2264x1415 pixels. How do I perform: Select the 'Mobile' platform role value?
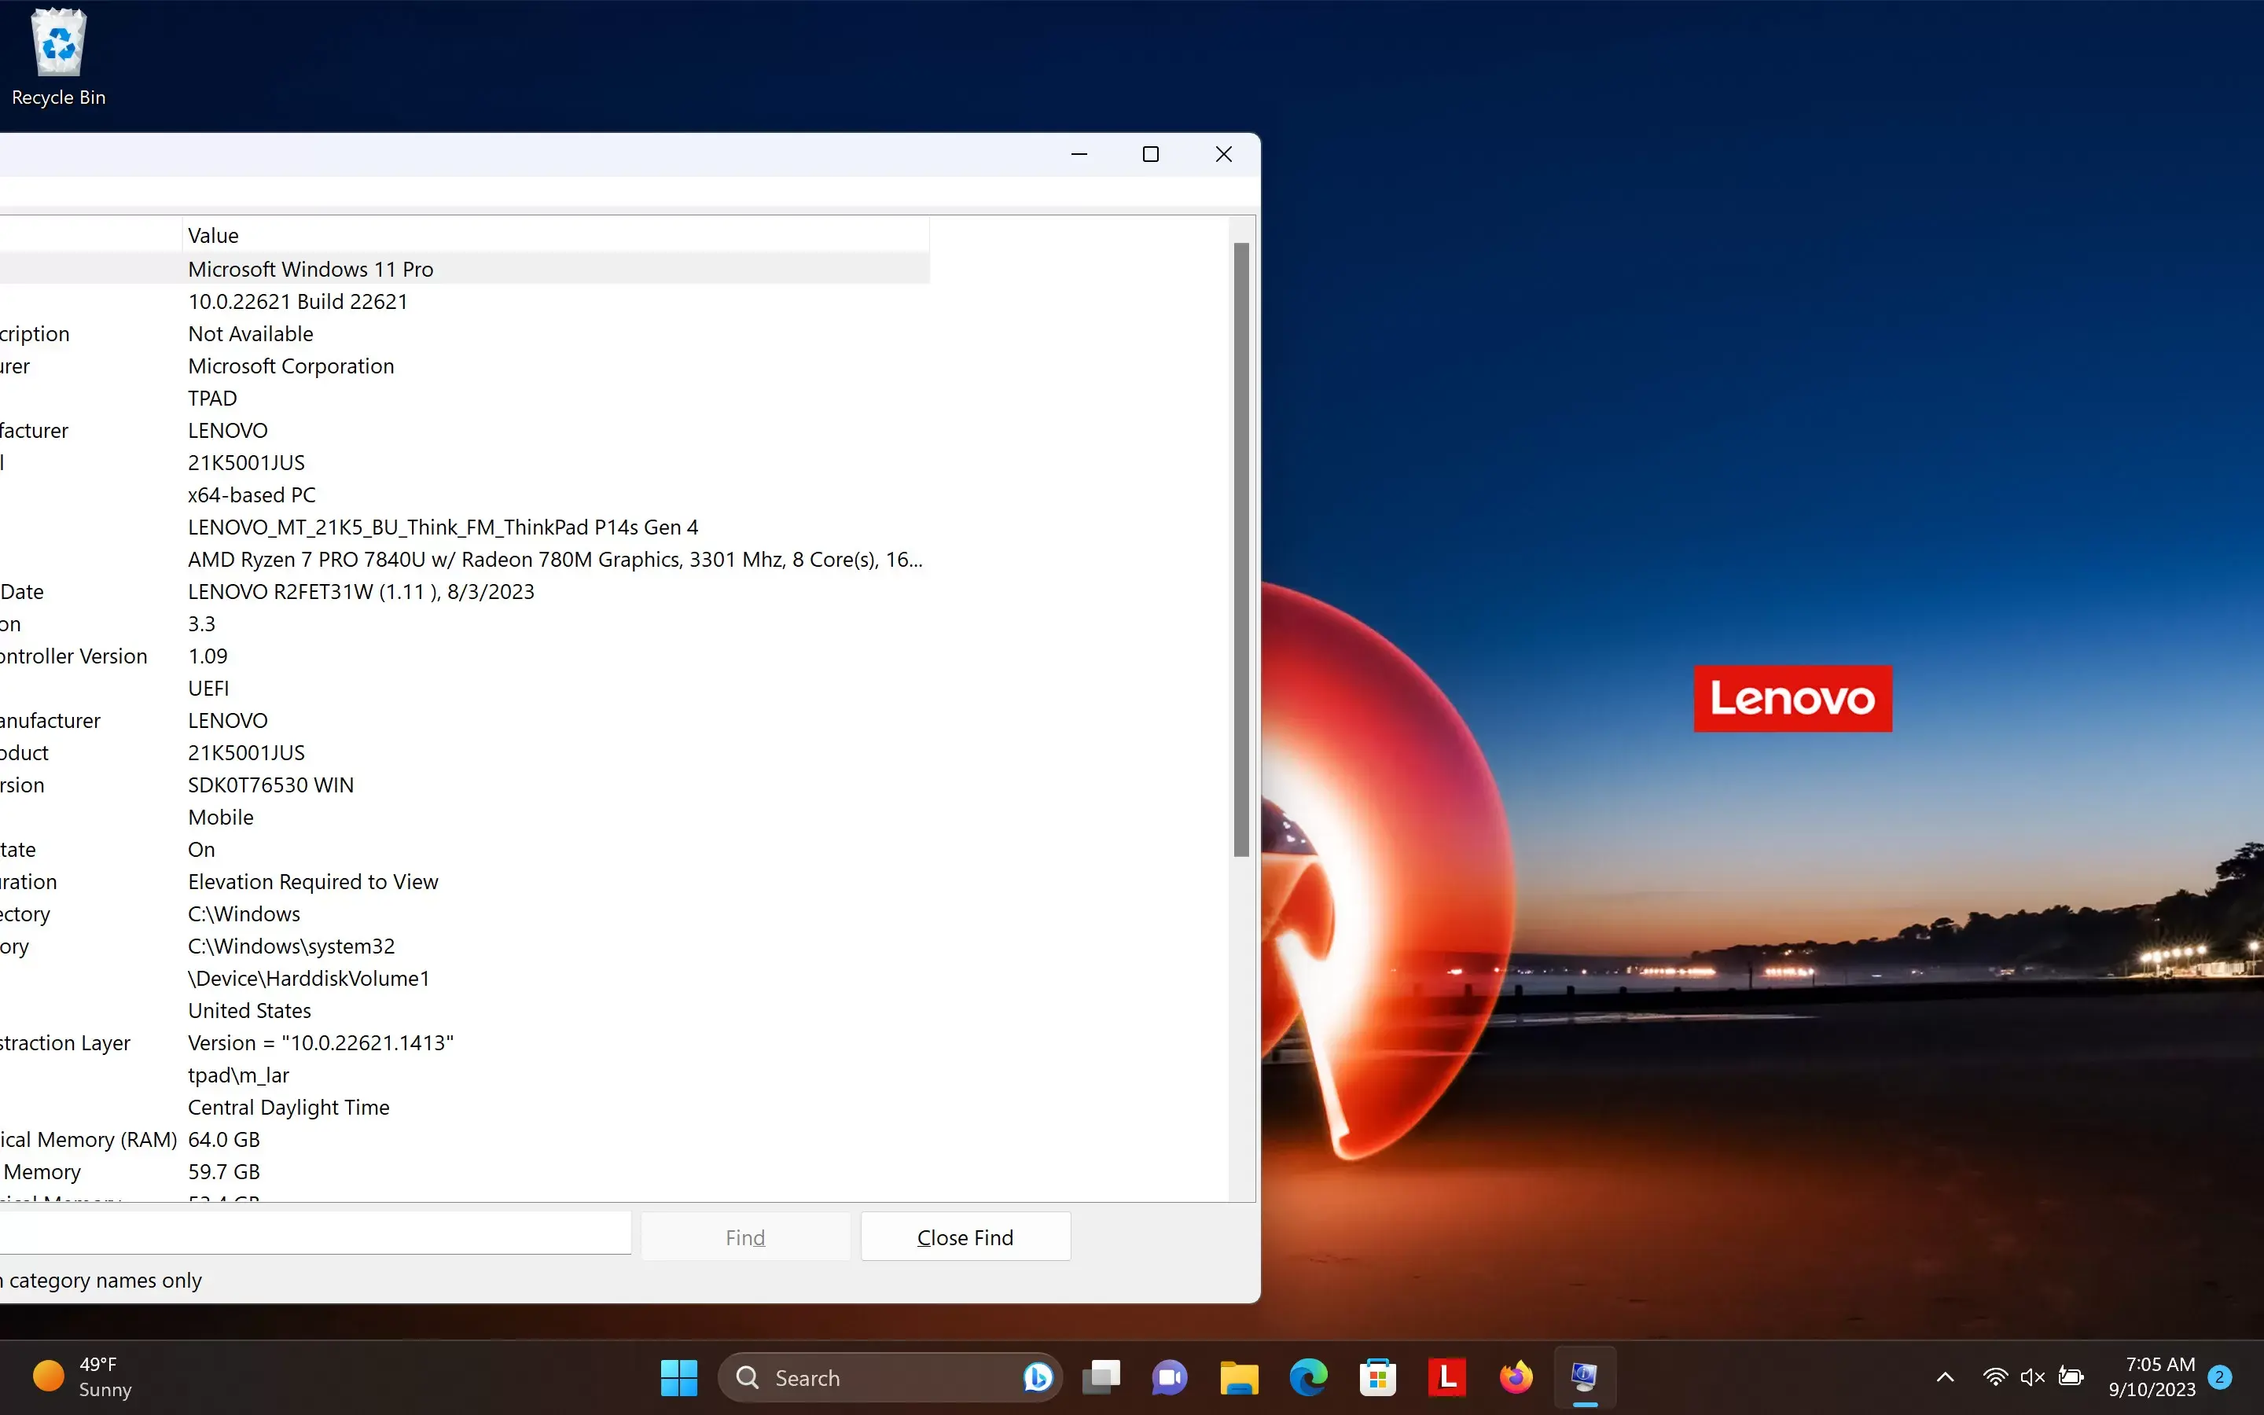coord(221,817)
